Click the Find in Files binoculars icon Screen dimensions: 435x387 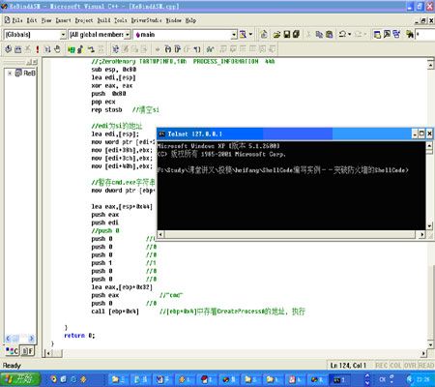(410, 34)
